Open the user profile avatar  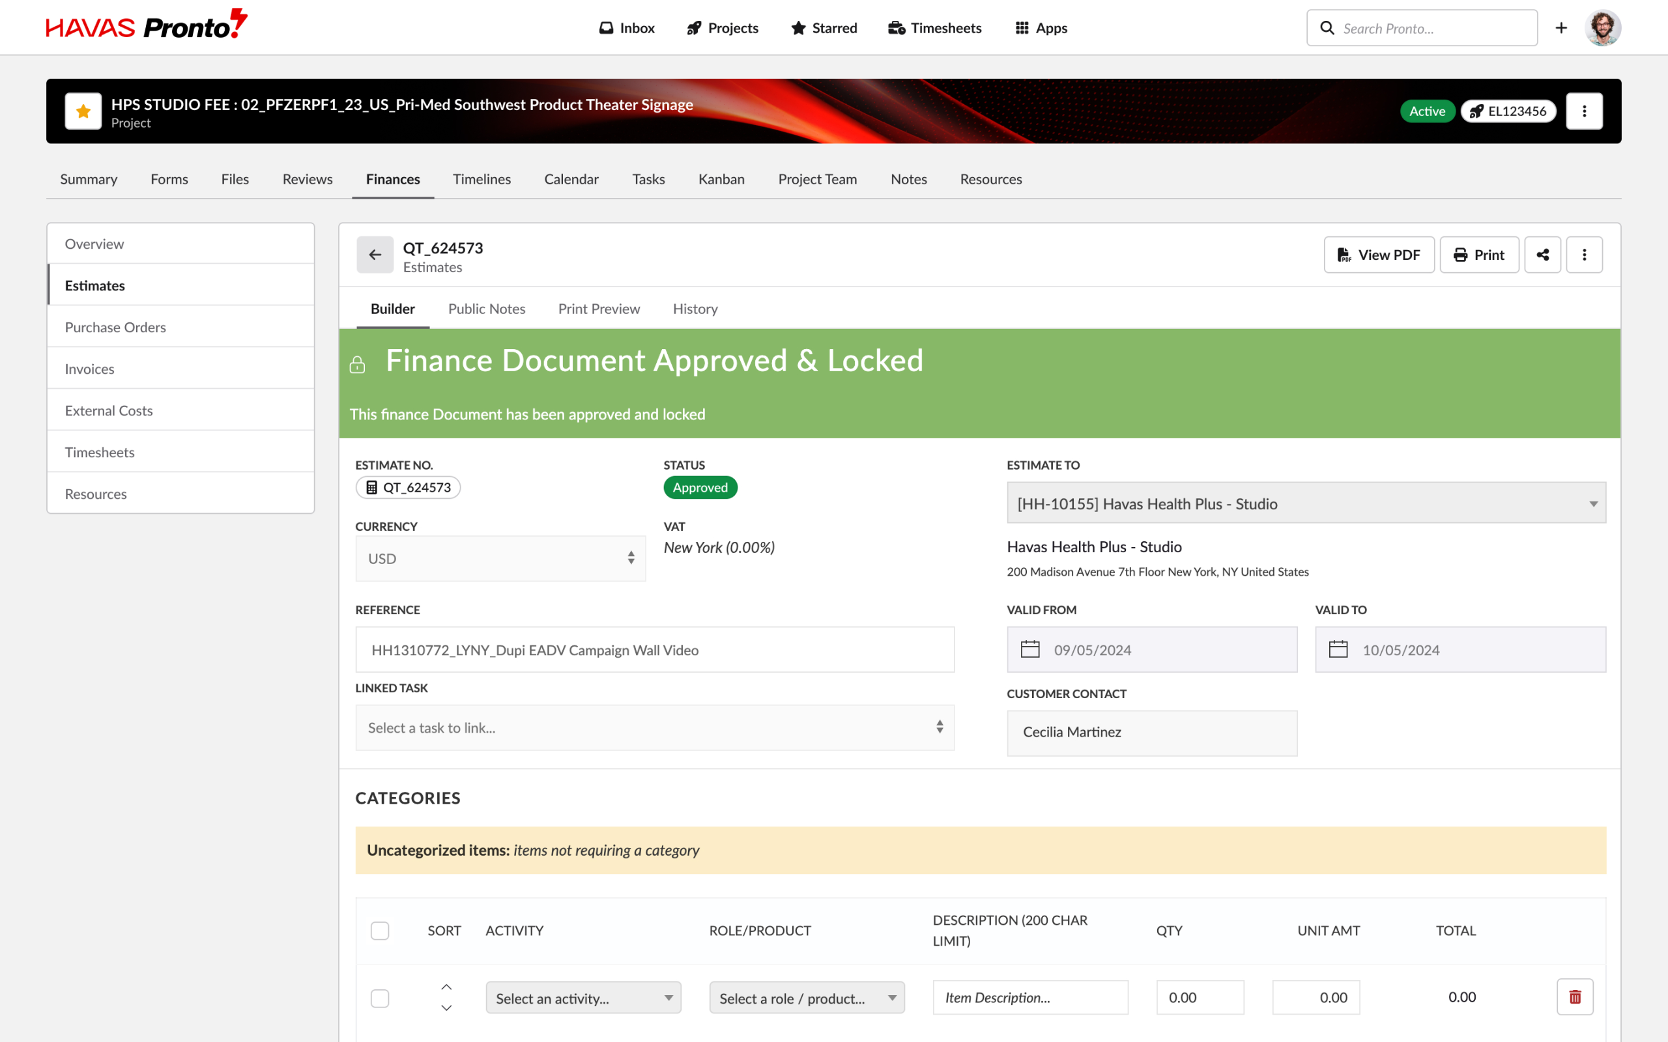click(1603, 27)
